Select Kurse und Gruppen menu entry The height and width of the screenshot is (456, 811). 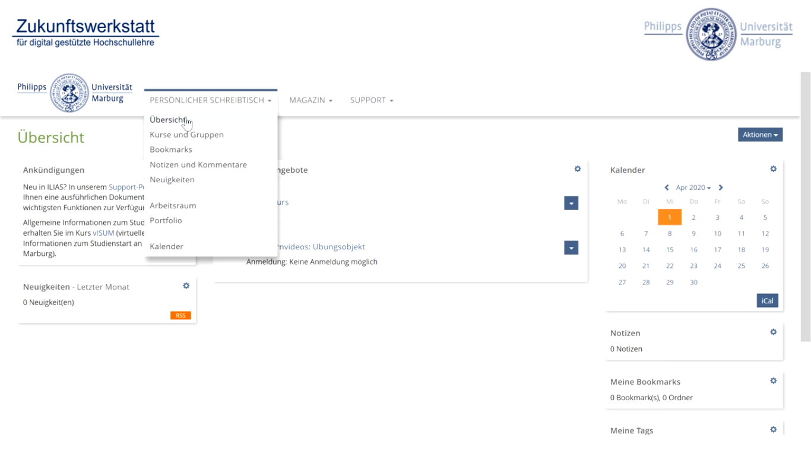tap(186, 135)
